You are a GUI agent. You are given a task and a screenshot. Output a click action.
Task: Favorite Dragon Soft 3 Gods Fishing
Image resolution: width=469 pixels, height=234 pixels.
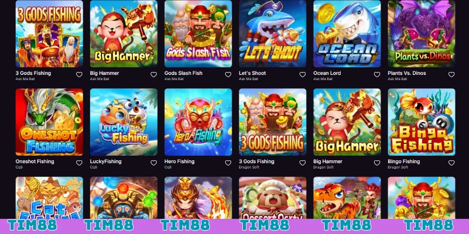point(303,163)
